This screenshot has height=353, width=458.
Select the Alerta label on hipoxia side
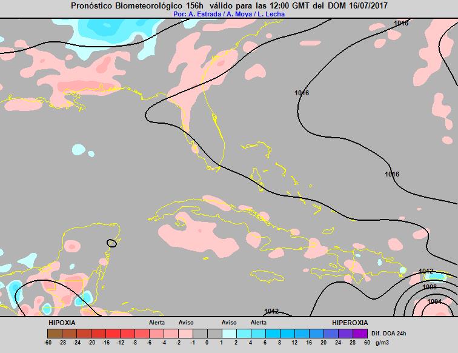[x=157, y=323]
